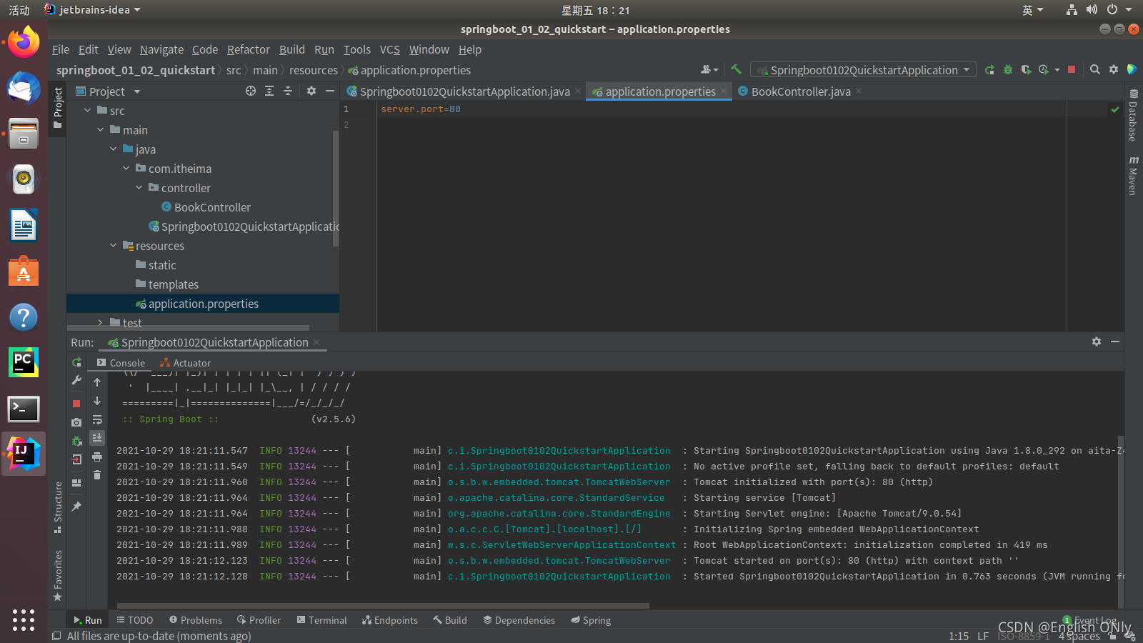Open Run panel settings gear
1143x643 pixels.
1097,342
